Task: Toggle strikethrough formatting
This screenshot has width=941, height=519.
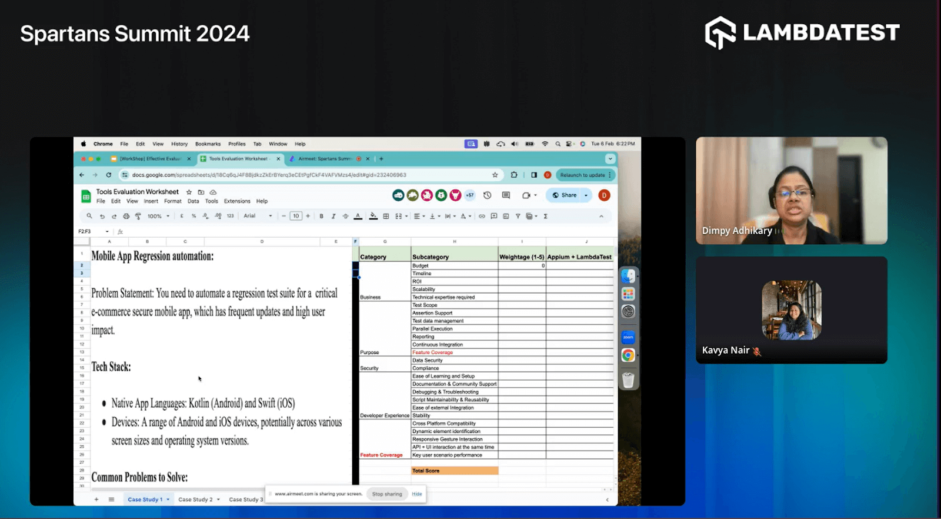Action: coord(345,216)
